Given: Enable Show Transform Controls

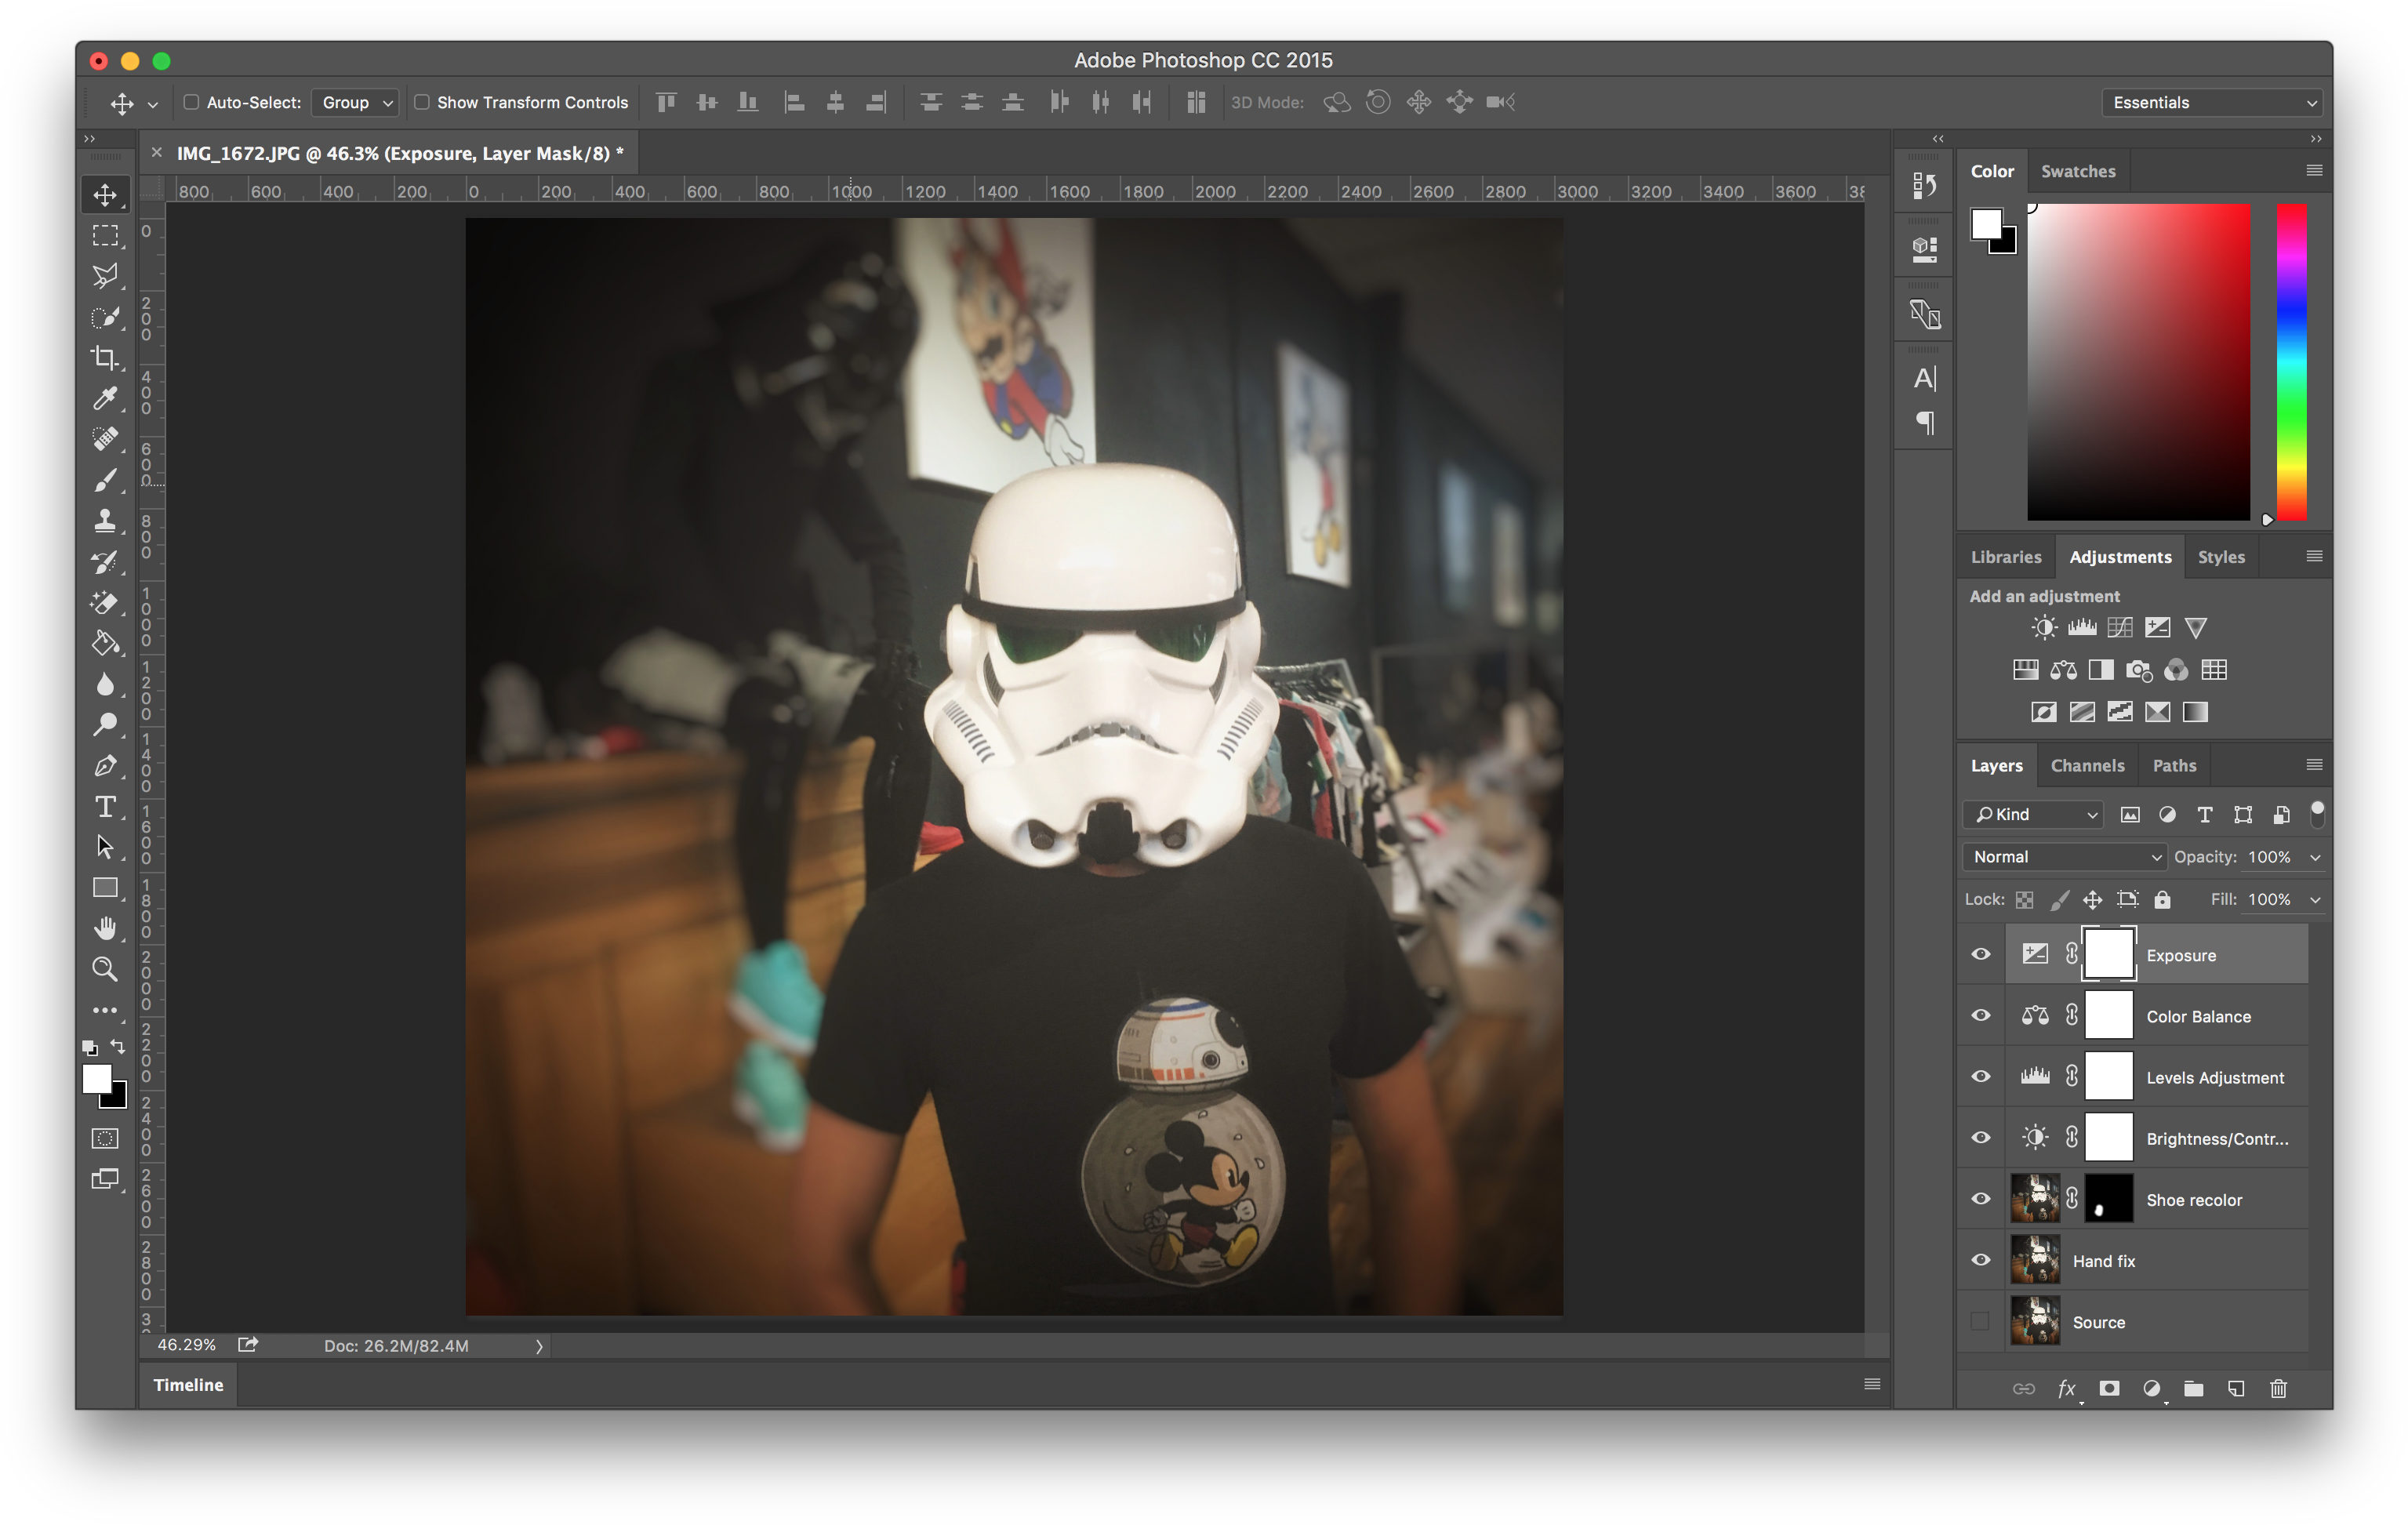Looking at the screenshot, I should (423, 102).
